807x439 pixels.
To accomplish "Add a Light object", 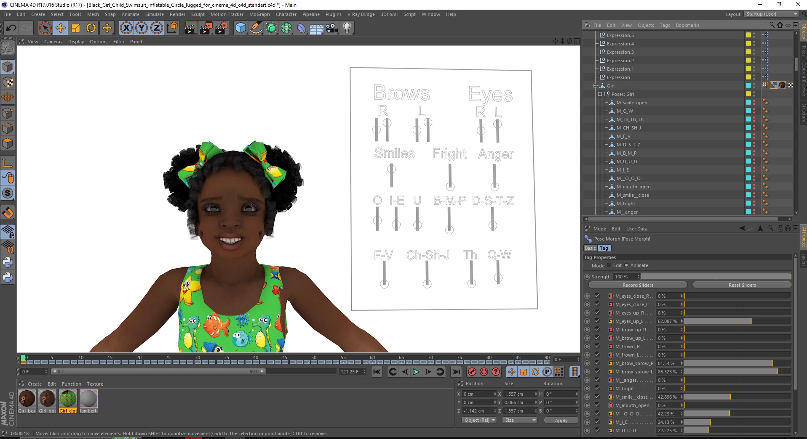I will (x=347, y=28).
